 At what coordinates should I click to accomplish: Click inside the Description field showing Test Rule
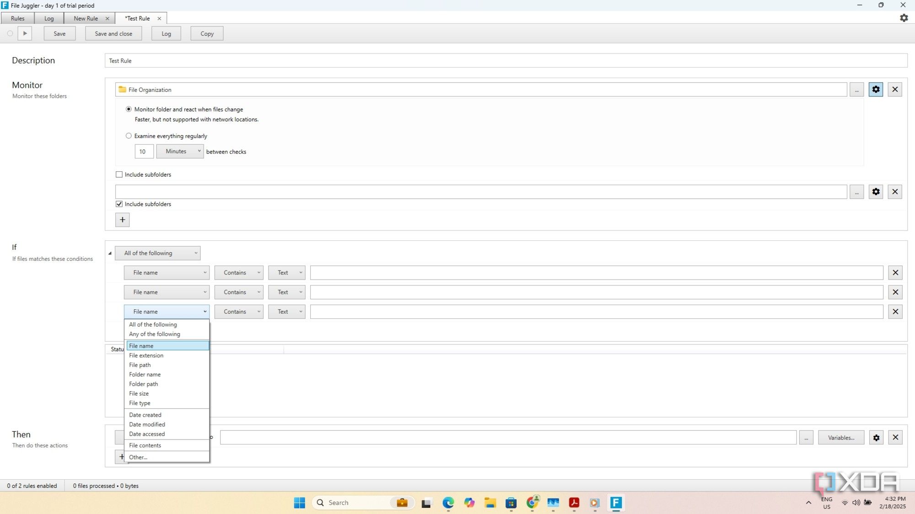point(320,60)
